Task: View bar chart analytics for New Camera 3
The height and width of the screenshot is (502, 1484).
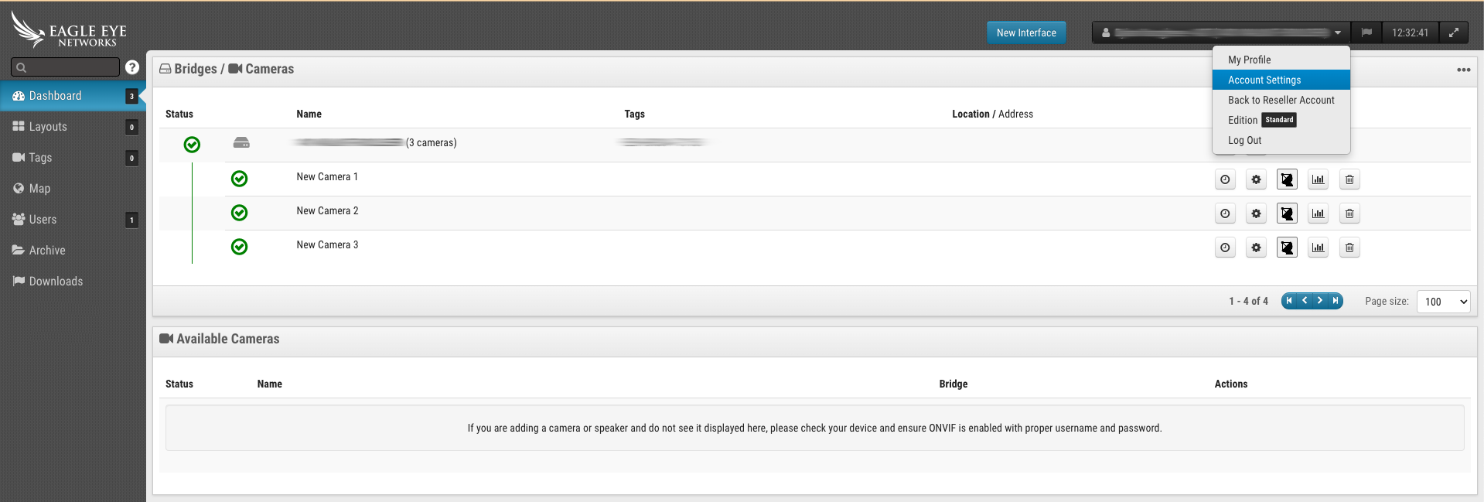Action: pyautogui.click(x=1318, y=248)
